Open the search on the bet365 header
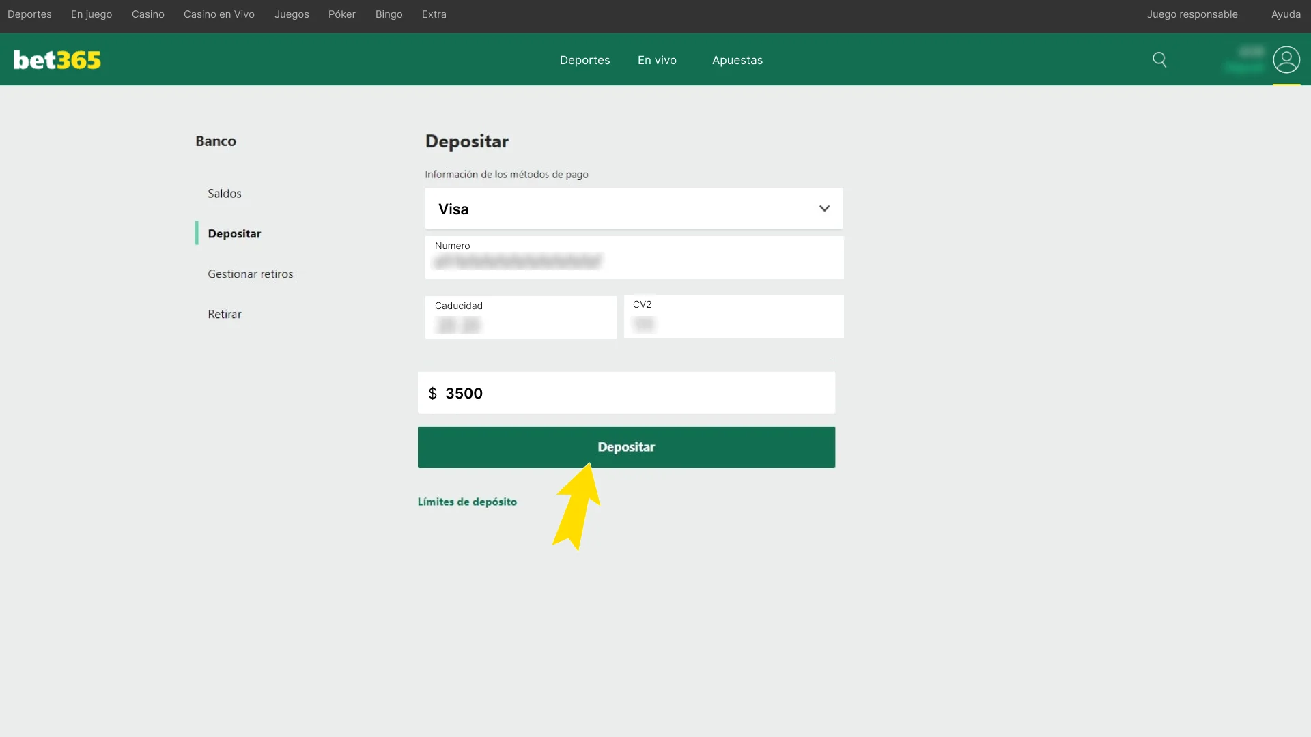1311x737 pixels. (x=1160, y=60)
